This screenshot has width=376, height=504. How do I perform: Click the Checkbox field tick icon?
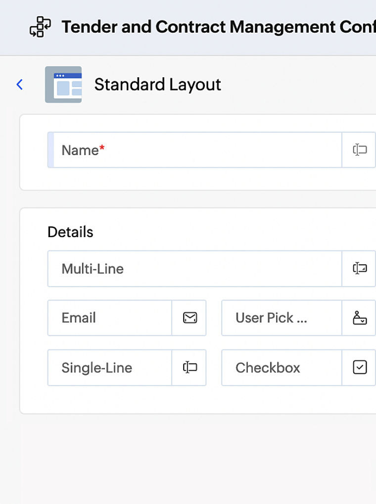coord(360,368)
